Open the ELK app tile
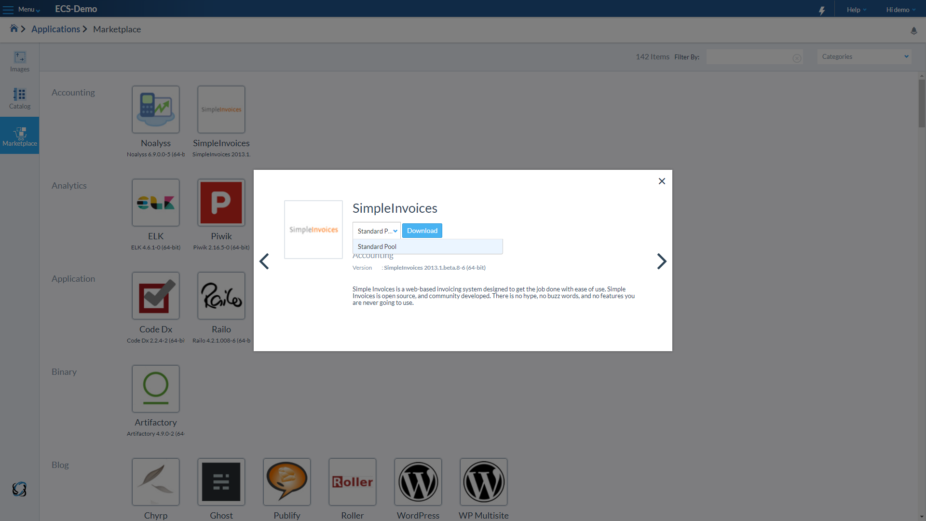The width and height of the screenshot is (926, 521). [156, 203]
